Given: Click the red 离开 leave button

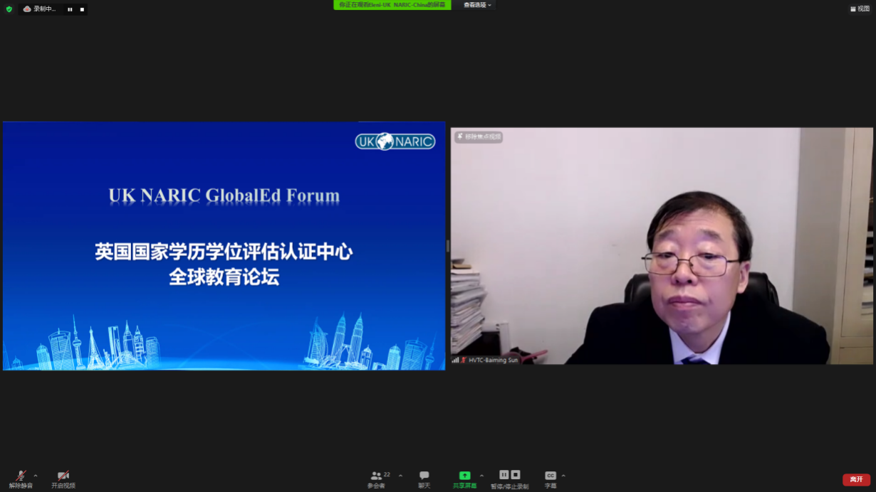Looking at the screenshot, I should [856, 480].
